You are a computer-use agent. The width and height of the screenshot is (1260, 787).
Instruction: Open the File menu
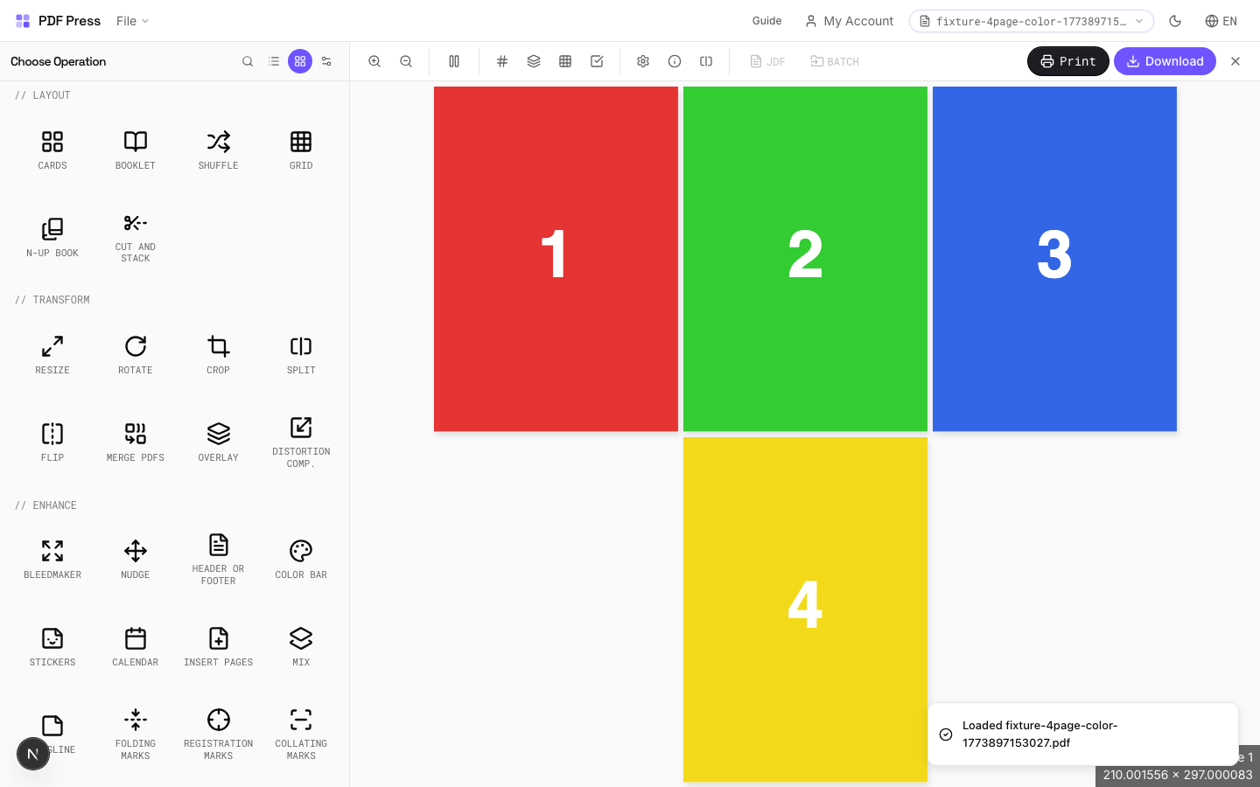[132, 20]
